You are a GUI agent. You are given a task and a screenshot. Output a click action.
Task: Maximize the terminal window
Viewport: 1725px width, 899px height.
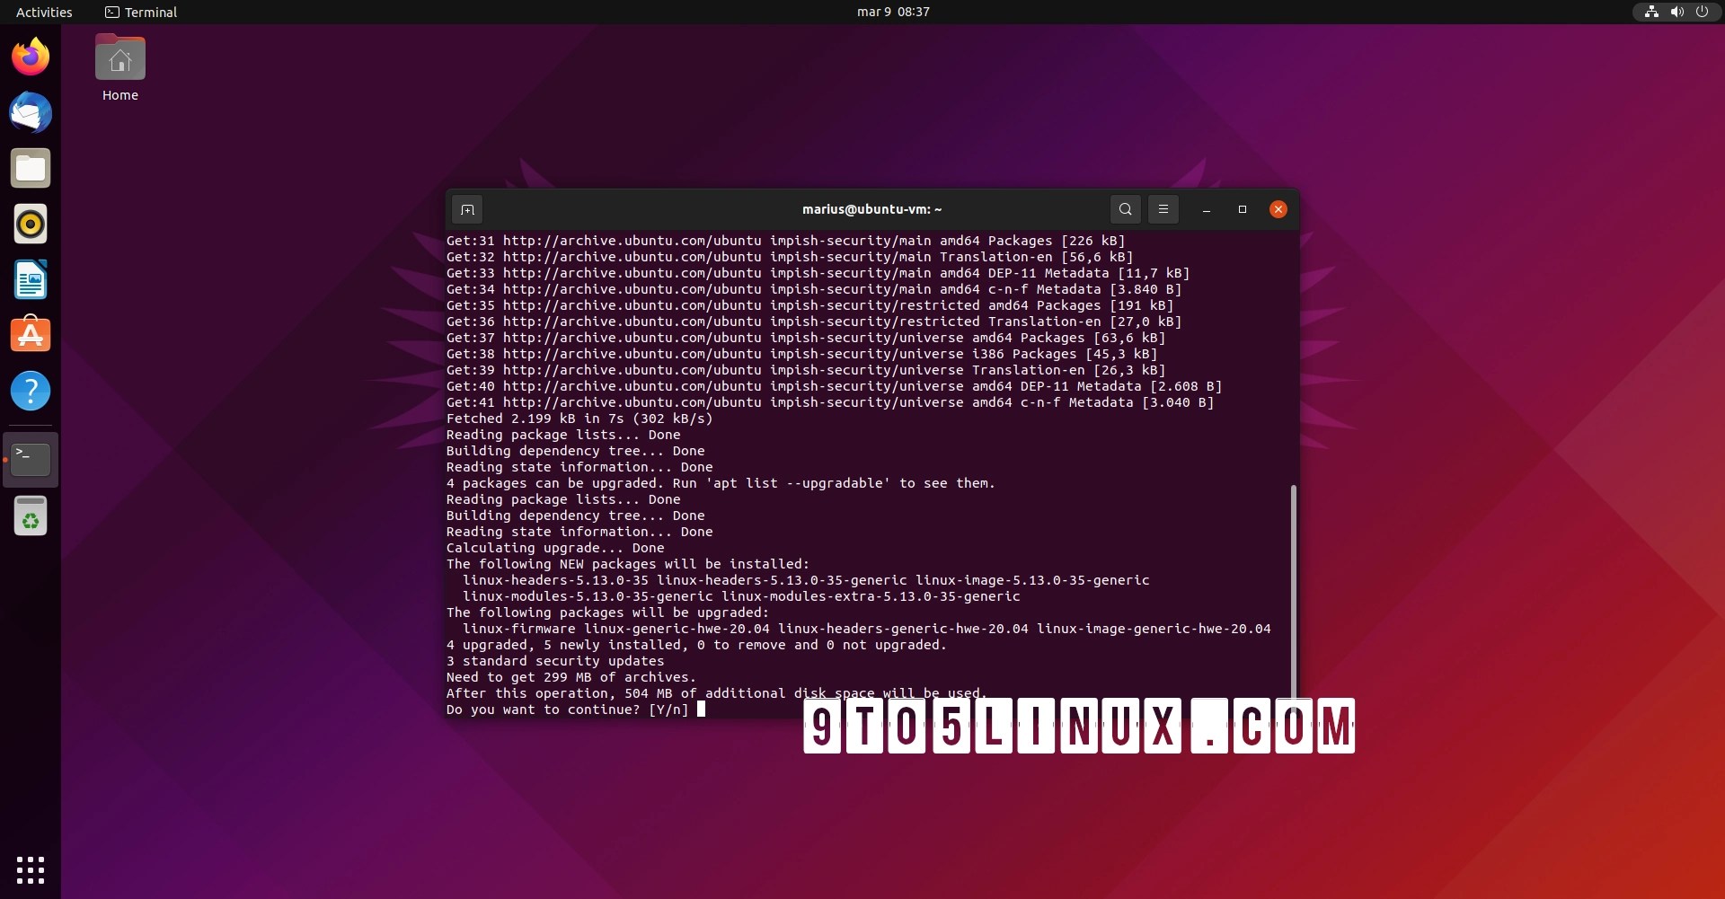pos(1243,209)
